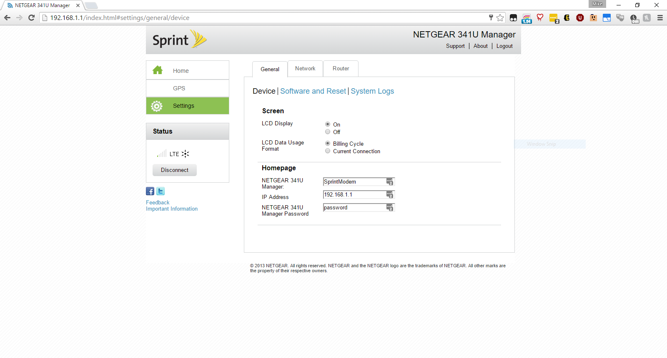Open the Facebook icon link
Screen dimensions: 667x358
pyautogui.click(x=150, y=191)
